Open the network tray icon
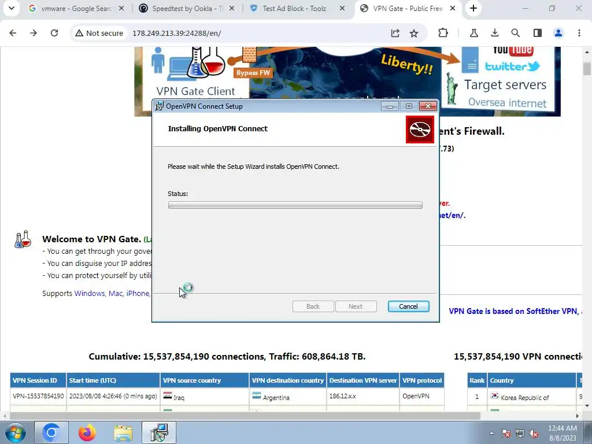This screenshot has height=444, width=592. tap(520, 433)
